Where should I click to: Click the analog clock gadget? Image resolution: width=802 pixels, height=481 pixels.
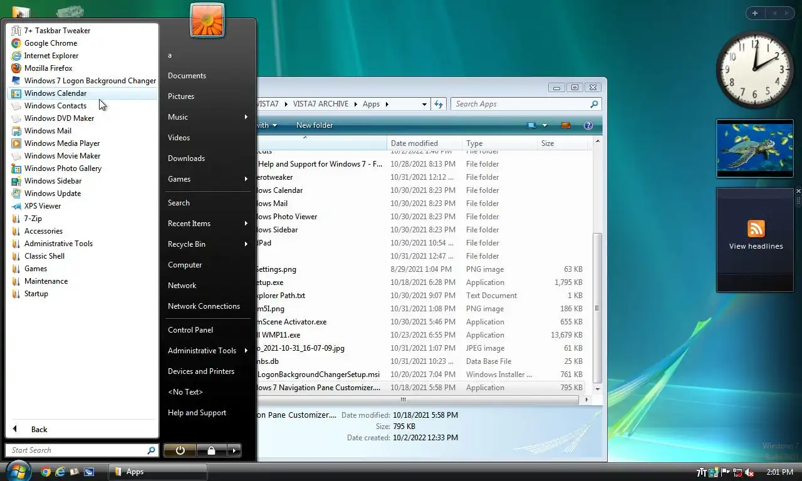[x=754, y=70]
